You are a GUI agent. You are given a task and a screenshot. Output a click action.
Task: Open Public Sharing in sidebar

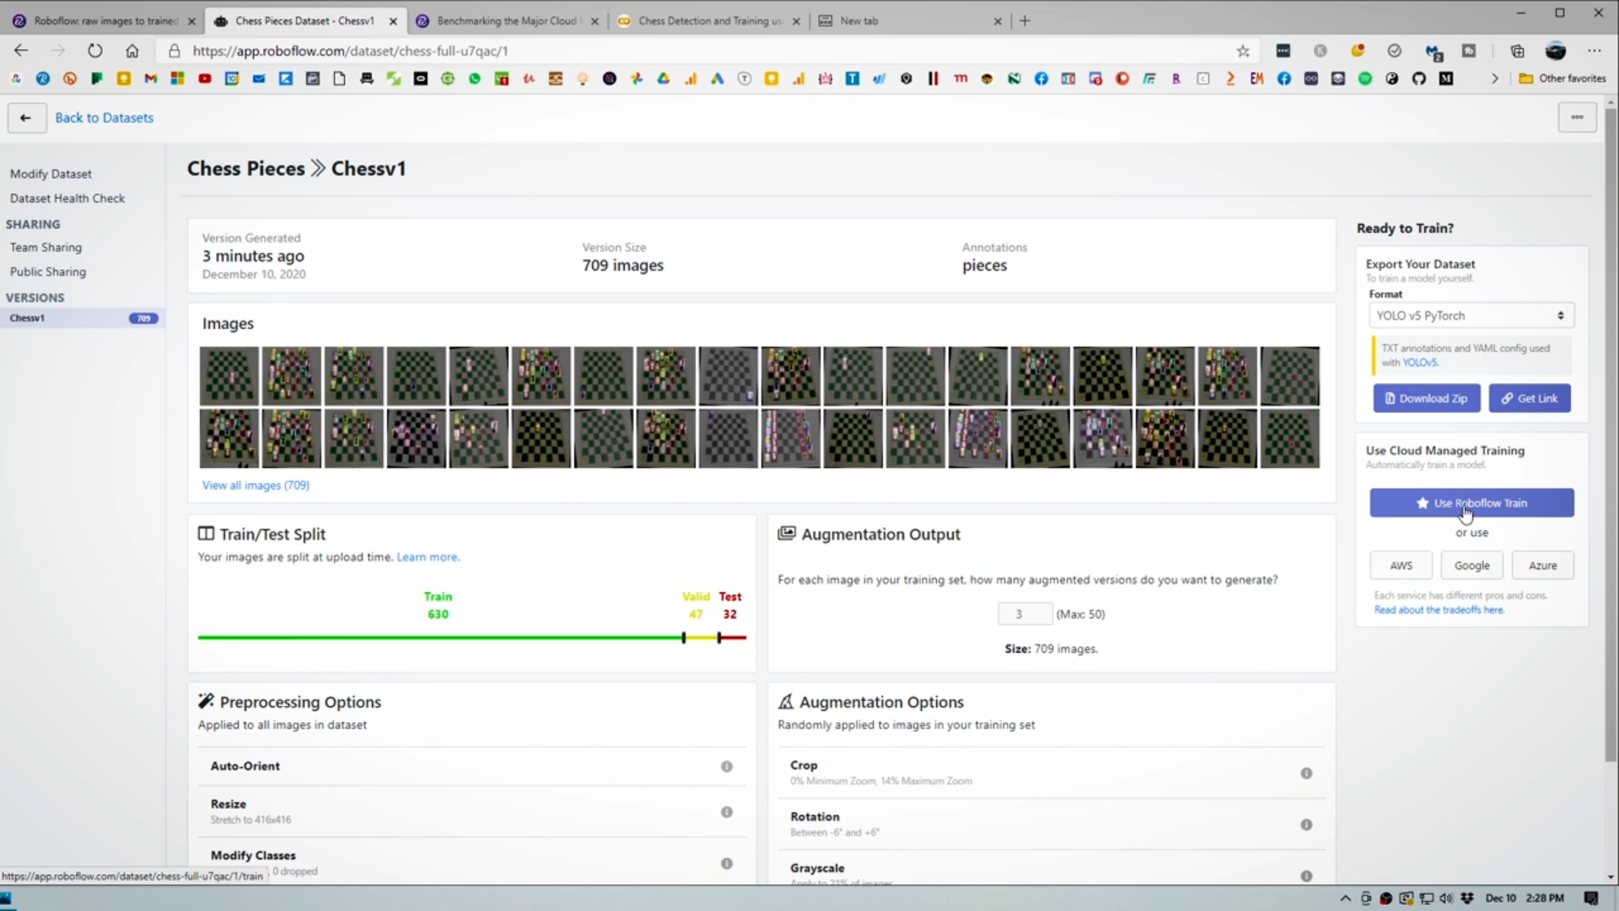48,272
